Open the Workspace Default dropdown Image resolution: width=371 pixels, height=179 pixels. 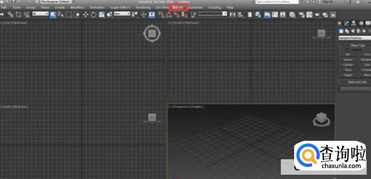pyautogui.click(x=56, y=2)
